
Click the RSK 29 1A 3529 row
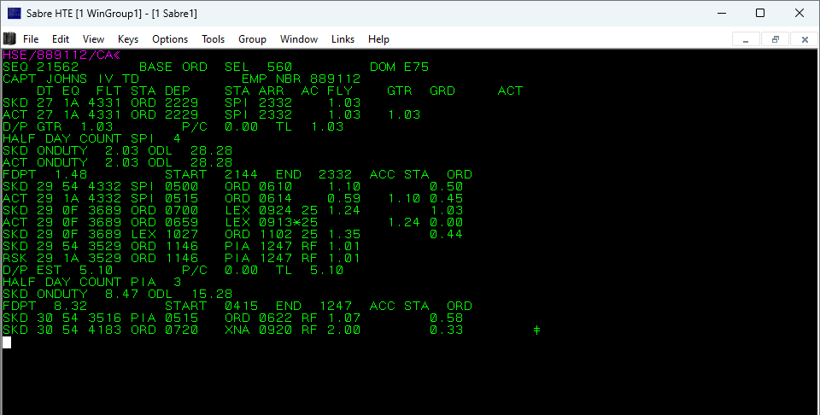click(x=181, y=259)
